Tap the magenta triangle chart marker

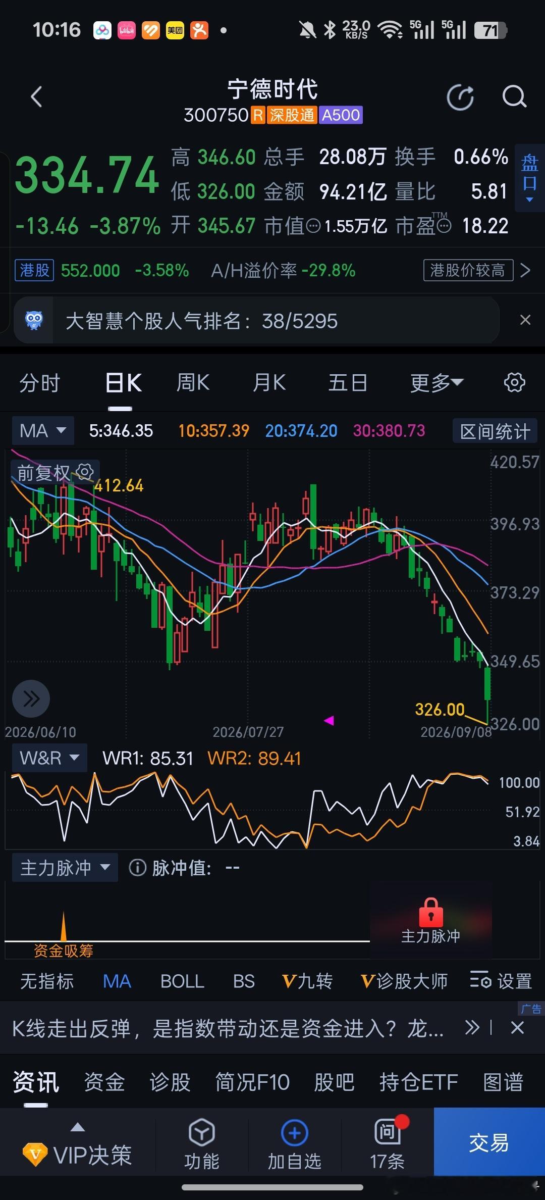[329, 721]
